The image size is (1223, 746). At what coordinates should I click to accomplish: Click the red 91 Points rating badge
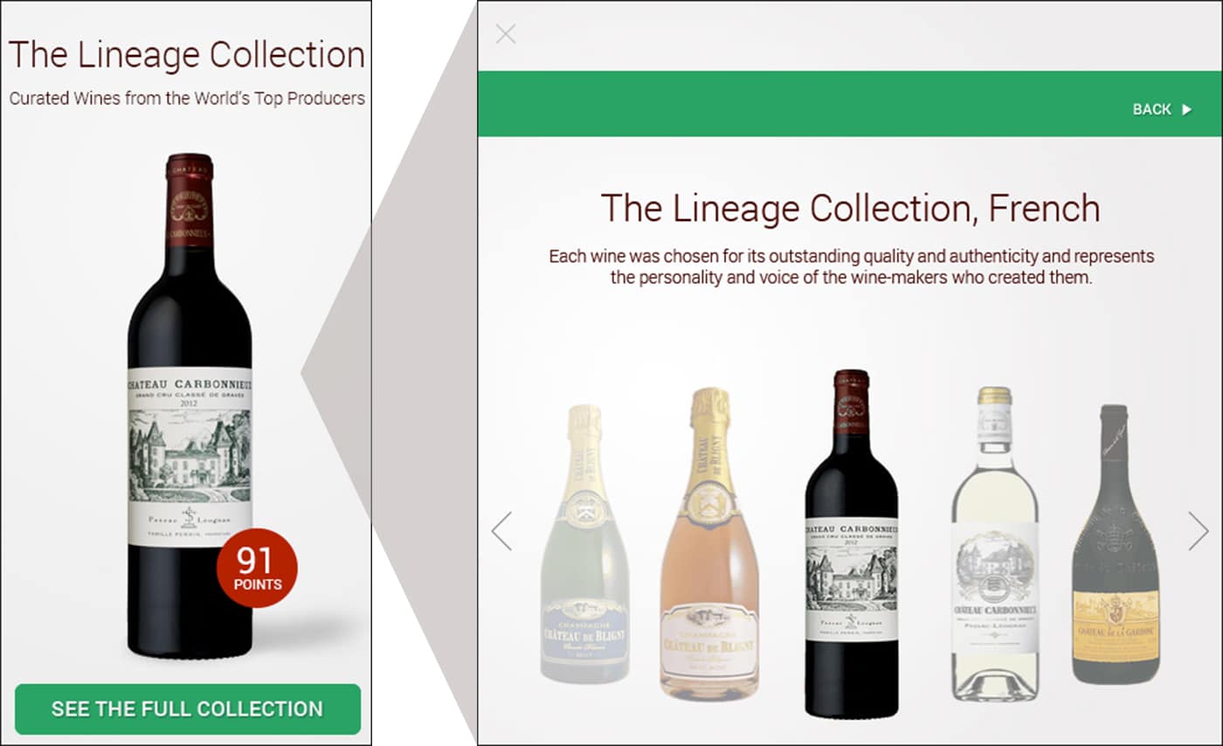click(x=257, y=568)
